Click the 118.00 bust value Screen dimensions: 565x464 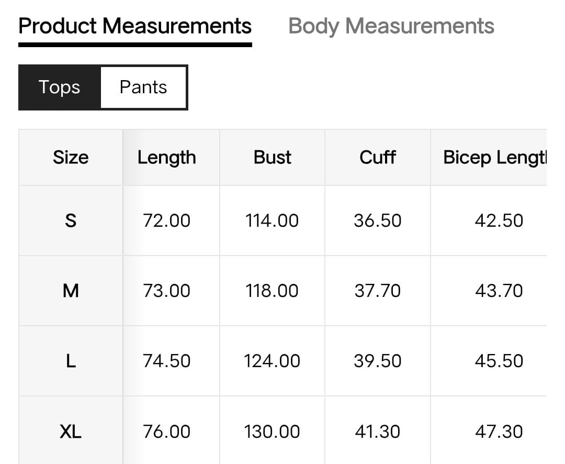click(x=272, y=291)
